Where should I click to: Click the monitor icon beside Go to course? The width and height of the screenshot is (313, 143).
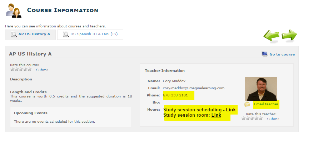264,54
